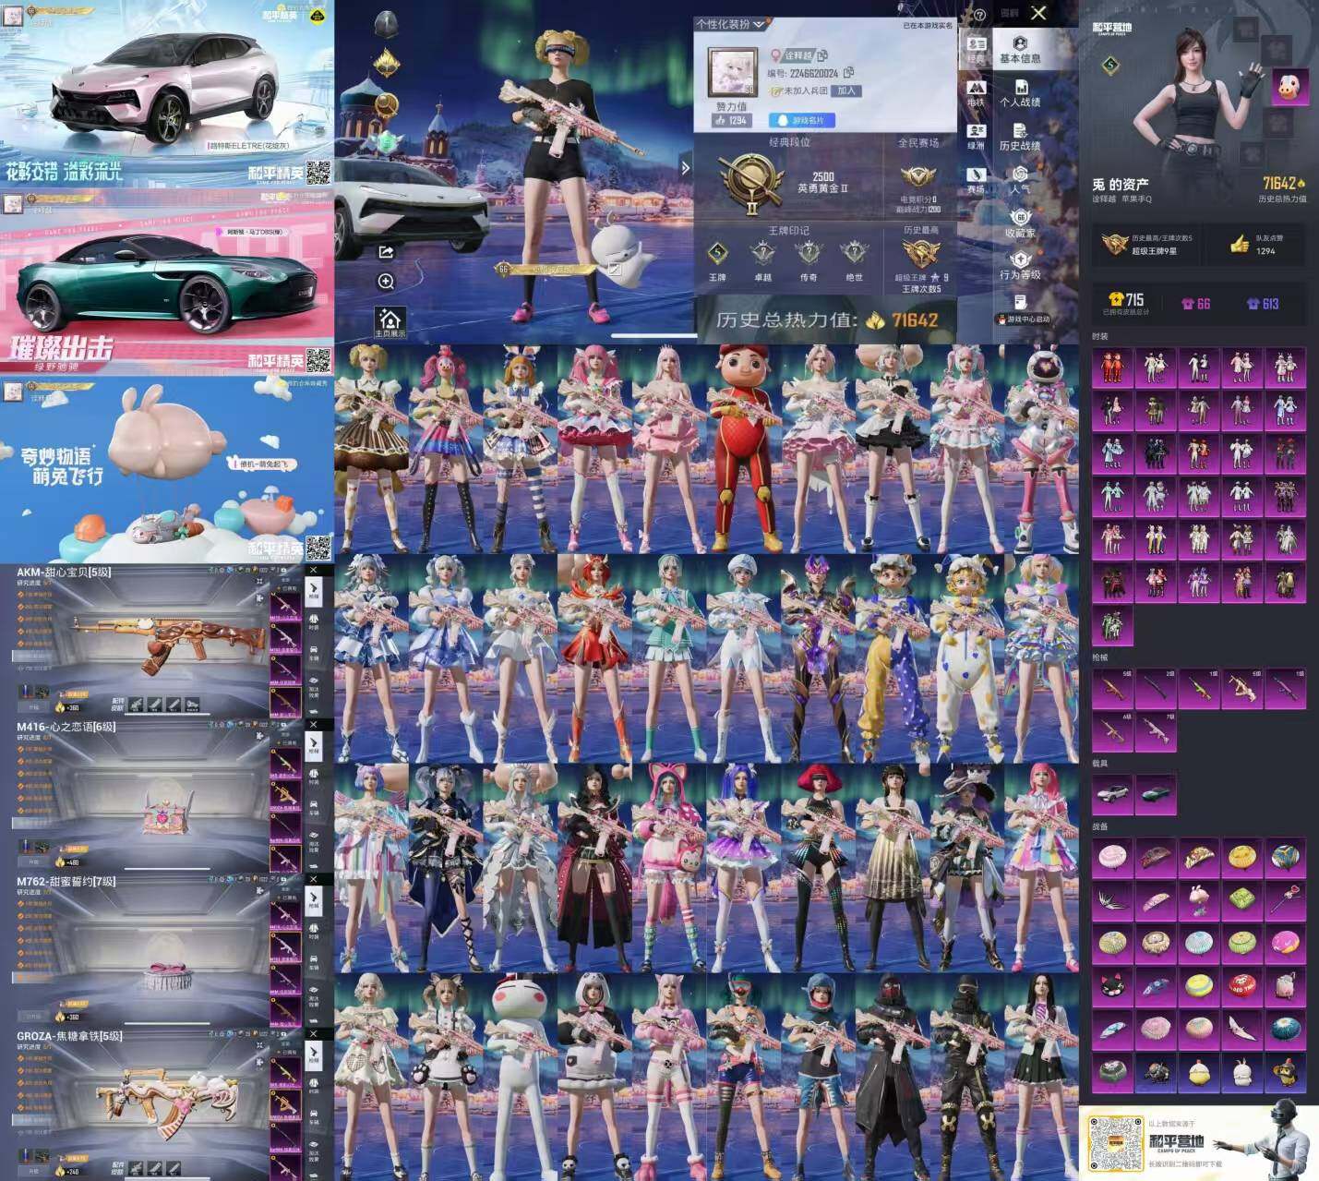This screenshot has height=1181, width=1319.
Task: Click the 和平营地 QR code
Action: (1115, 1143)
